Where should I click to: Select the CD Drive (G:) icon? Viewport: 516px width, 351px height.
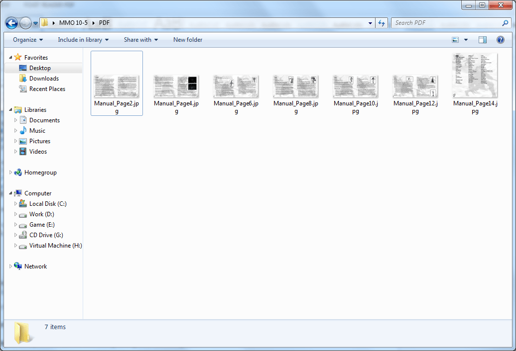(x=23, y=235)
